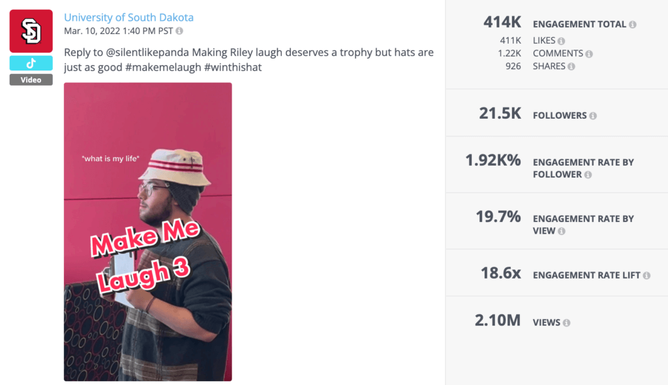This screenshot has height=385, width=668.
Task: Click the University of South Dakota logo avatar
Action: tap(30, 30)
